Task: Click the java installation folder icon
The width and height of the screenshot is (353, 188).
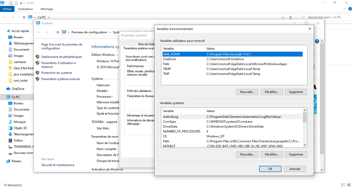Action: (x=10, y=74)
